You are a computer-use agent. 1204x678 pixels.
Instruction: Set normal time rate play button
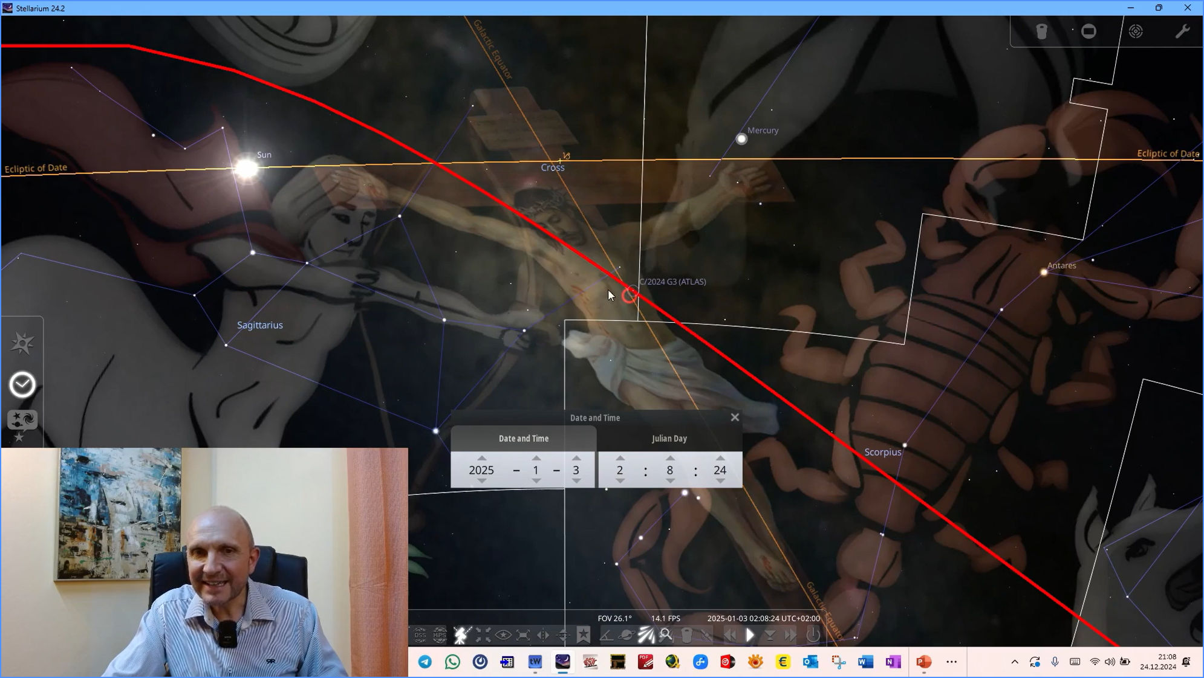[x=750, y=635]
